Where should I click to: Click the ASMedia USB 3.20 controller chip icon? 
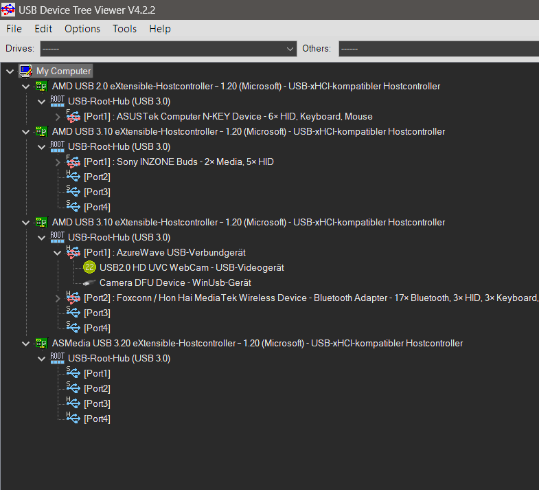pos(41,343)
